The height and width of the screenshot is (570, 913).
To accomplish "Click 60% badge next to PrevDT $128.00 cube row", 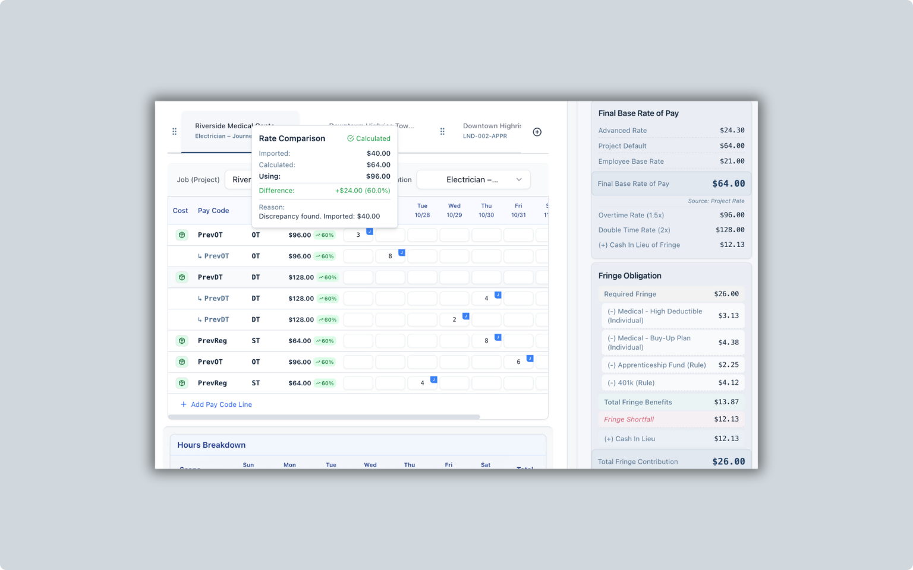I will coord(328,277).
